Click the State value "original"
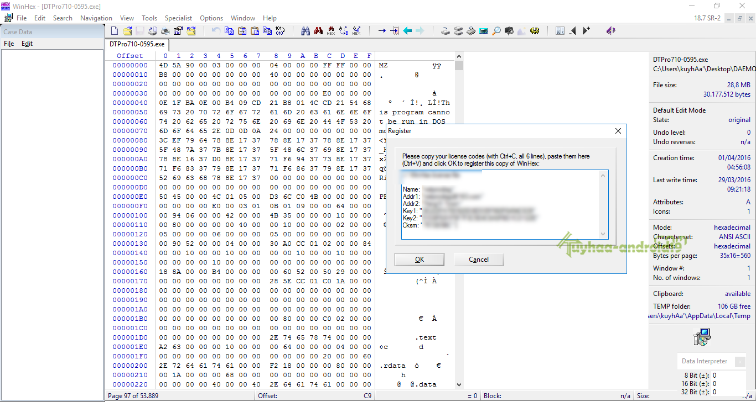This screenshot has width=756, height=402. point(739,120)
